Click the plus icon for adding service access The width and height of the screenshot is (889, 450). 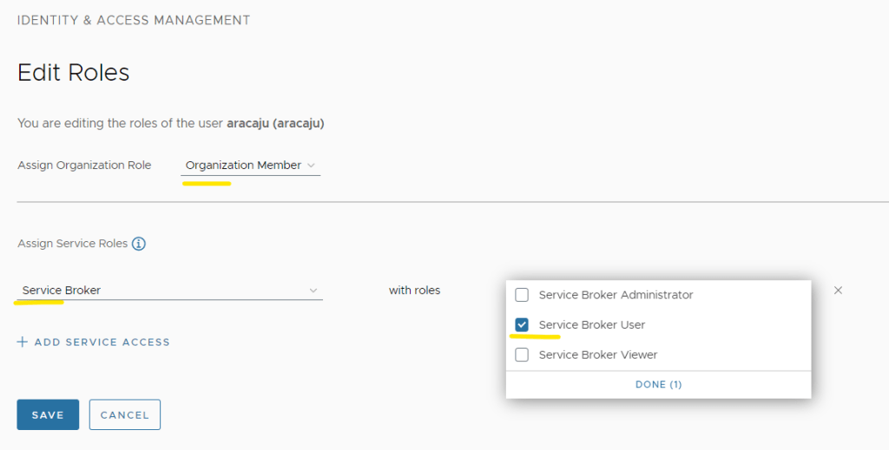[x=23, y=342]
